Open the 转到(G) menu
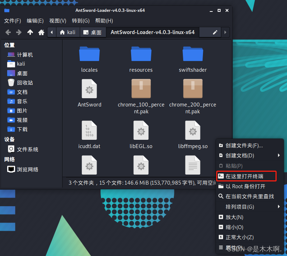The height and width of the screenshot is (256, 287). tap(81, 21)
